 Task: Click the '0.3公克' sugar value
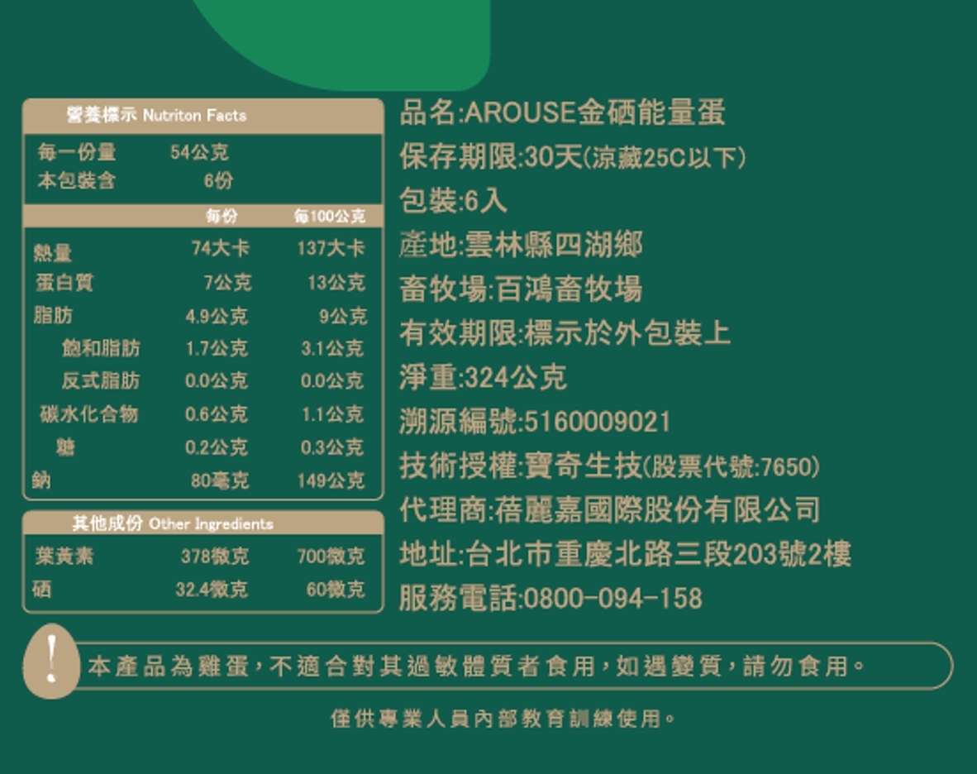click(332, 447)
